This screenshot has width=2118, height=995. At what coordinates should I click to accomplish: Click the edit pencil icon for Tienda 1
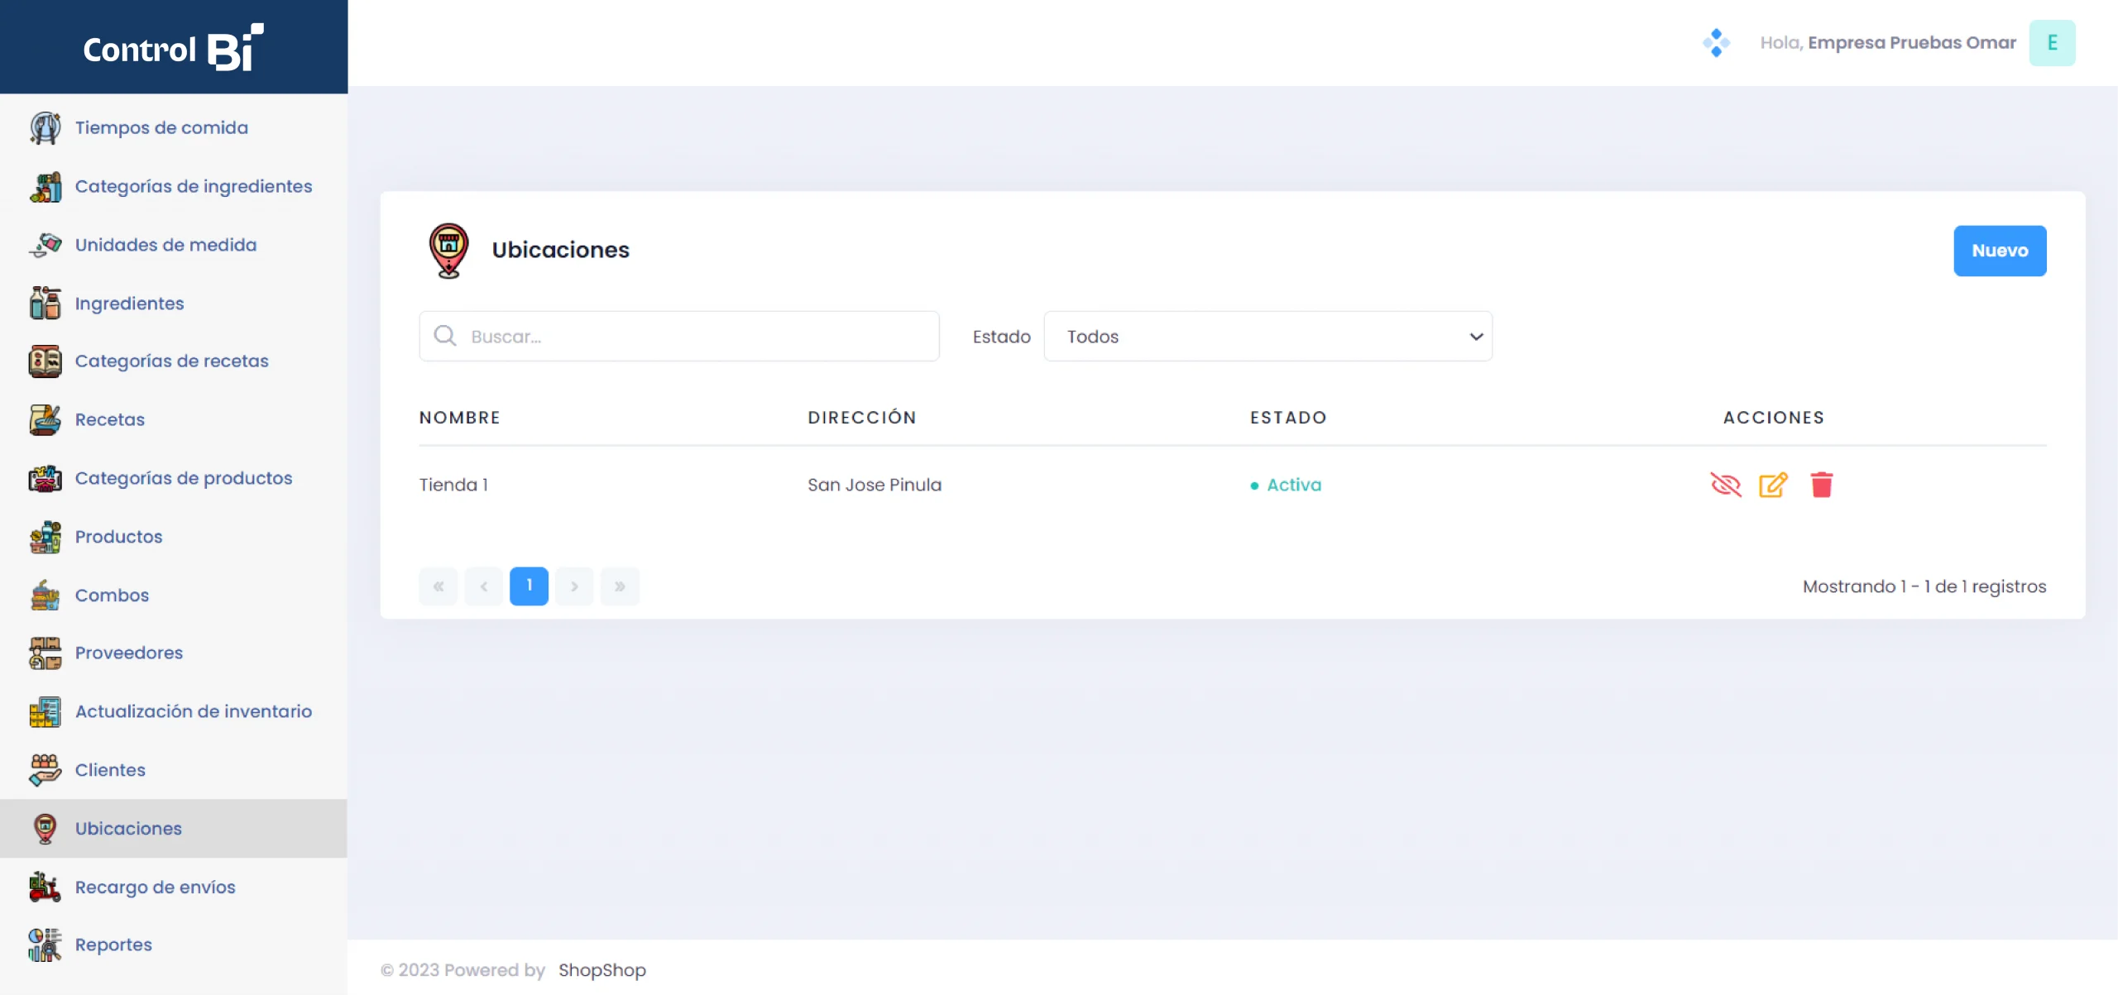tap(1773, 485)
